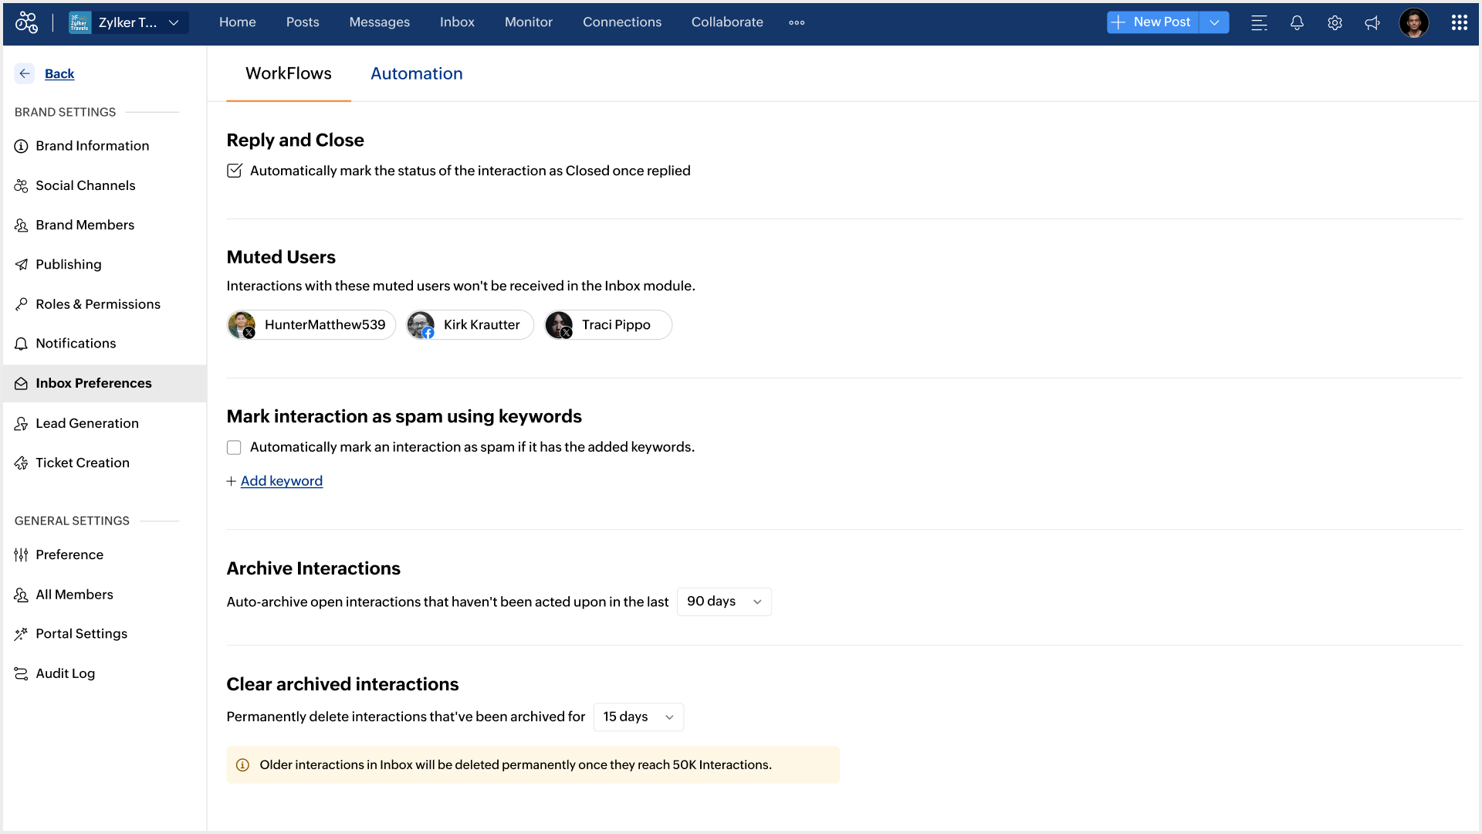
Task: Open the 90 days auto-archive dropdown
Action: pyautogui.click(x=723, y=602)
